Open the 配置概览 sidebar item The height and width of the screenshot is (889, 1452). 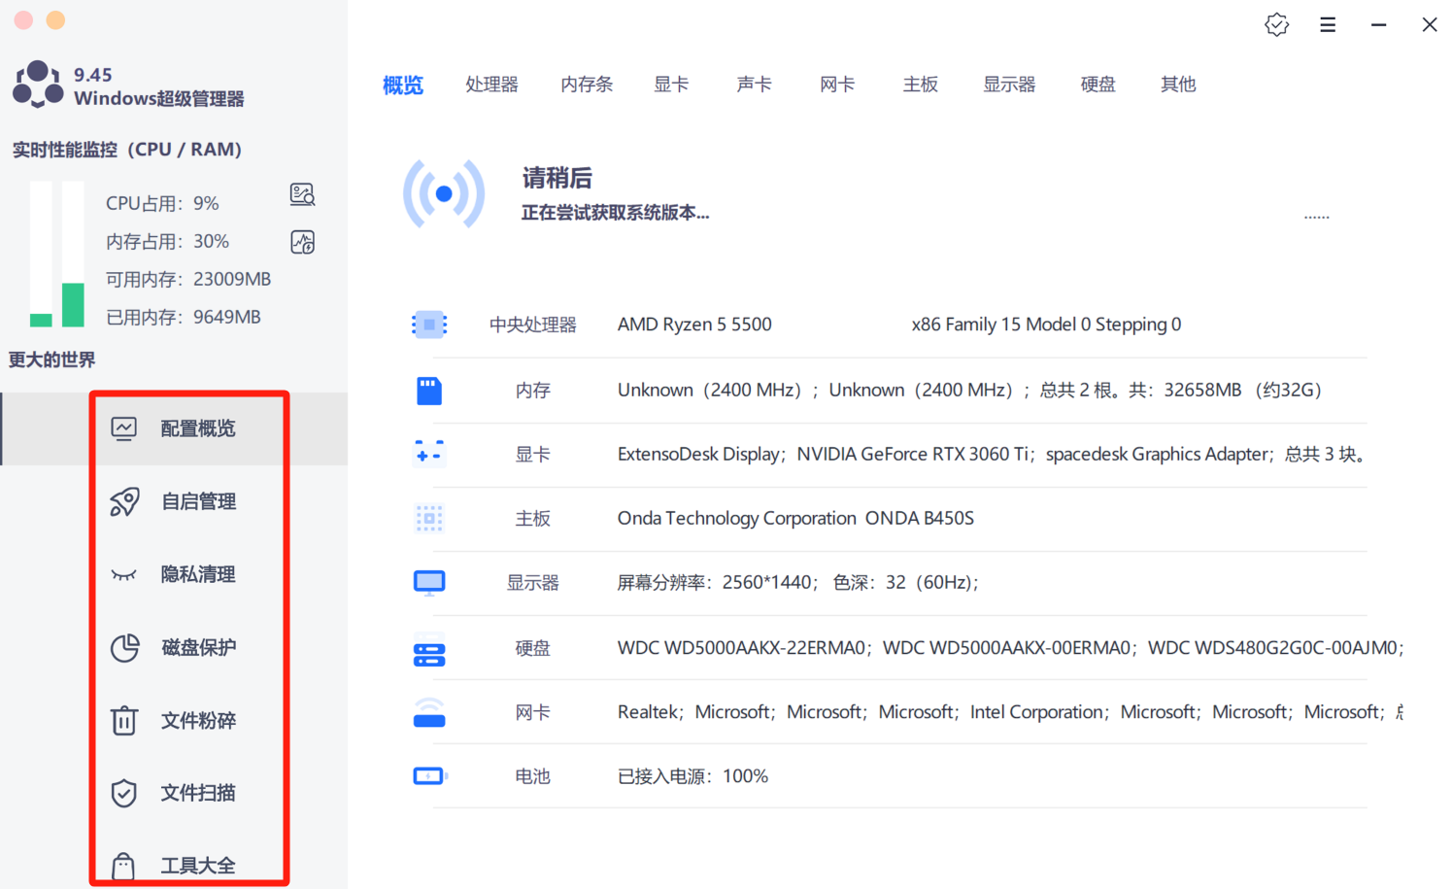click(174, 428)
